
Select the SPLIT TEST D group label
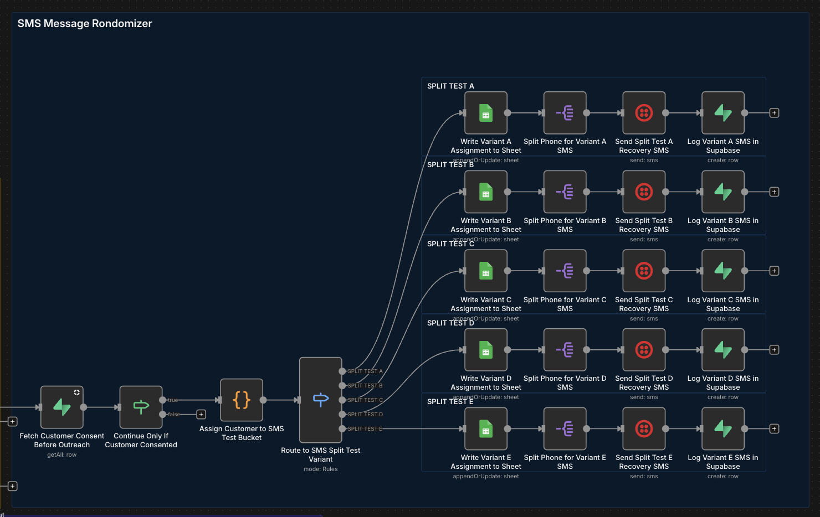450,323
